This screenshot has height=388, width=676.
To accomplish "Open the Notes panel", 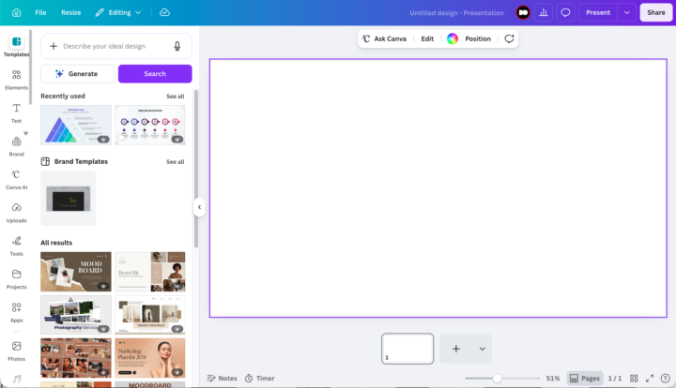I will point(222,379).
